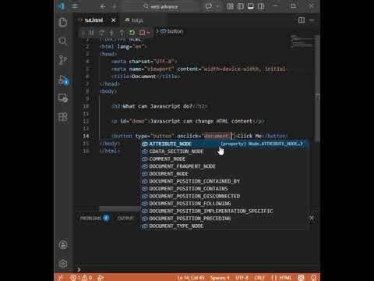Open the Source Control view
Image resolution: width=374 pixels, height=281 pixels.
click(x=63, y=60)
